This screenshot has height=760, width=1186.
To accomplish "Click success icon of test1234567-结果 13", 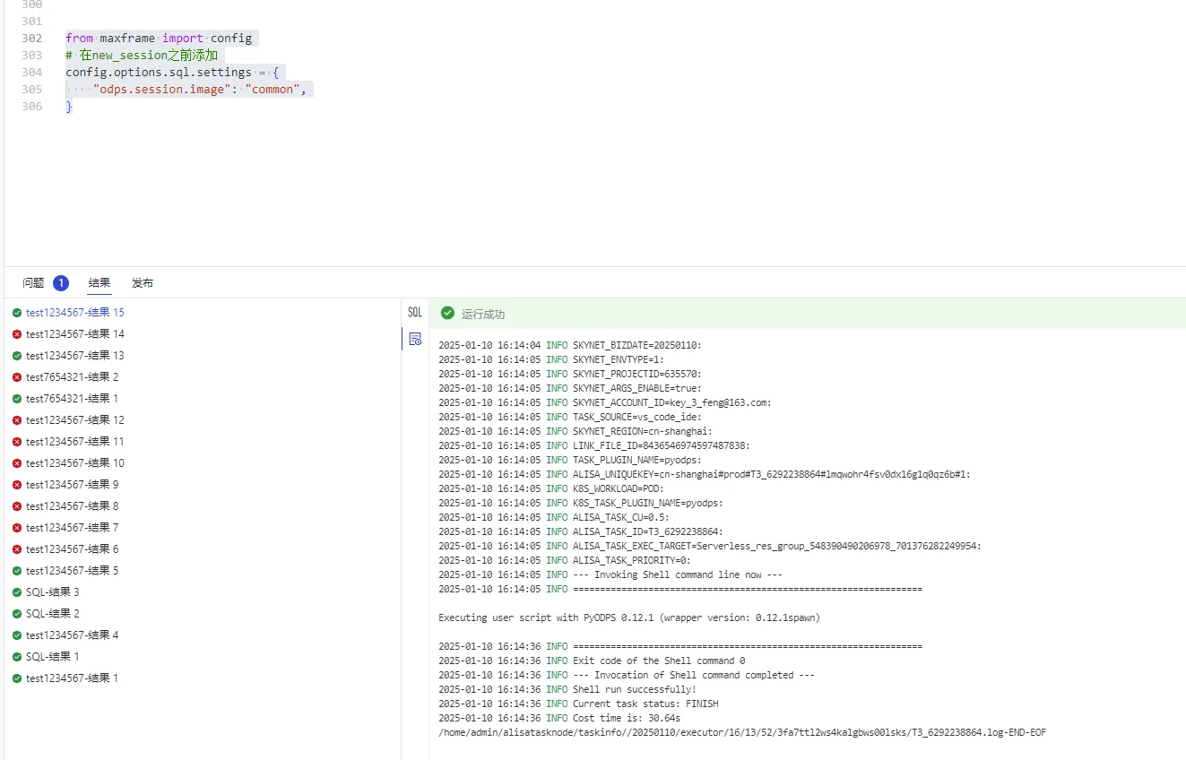I will coord(17,356).
